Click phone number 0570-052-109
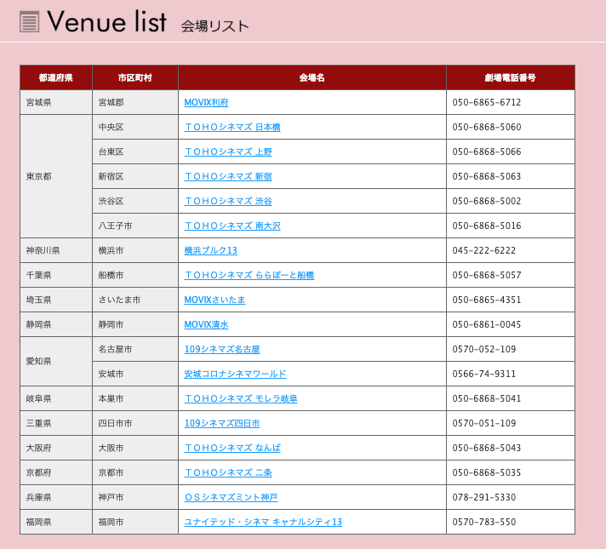 click(484, 349)
